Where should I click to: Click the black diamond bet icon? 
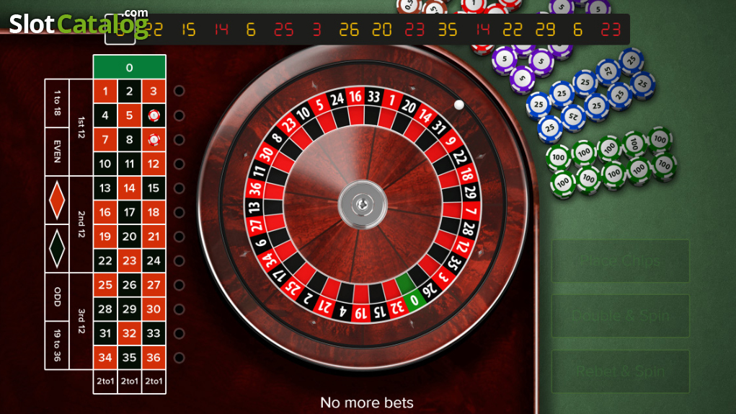pyautogui.click(x=57, y=249)
